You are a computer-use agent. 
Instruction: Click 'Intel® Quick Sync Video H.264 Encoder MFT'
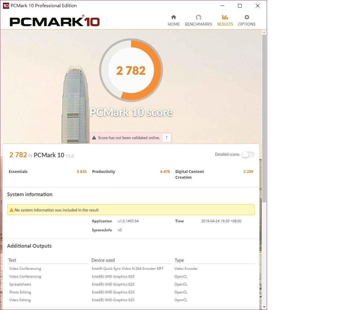pyautogui.click(x=127, y=269)
